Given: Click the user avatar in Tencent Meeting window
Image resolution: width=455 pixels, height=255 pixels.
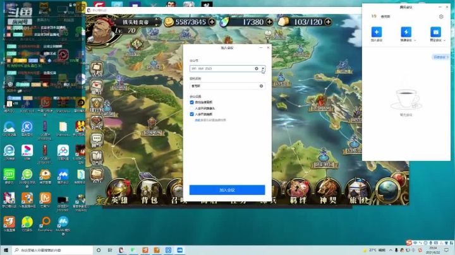Looking at the screenshot, I should pyautogui.click(x=373, y=16).
